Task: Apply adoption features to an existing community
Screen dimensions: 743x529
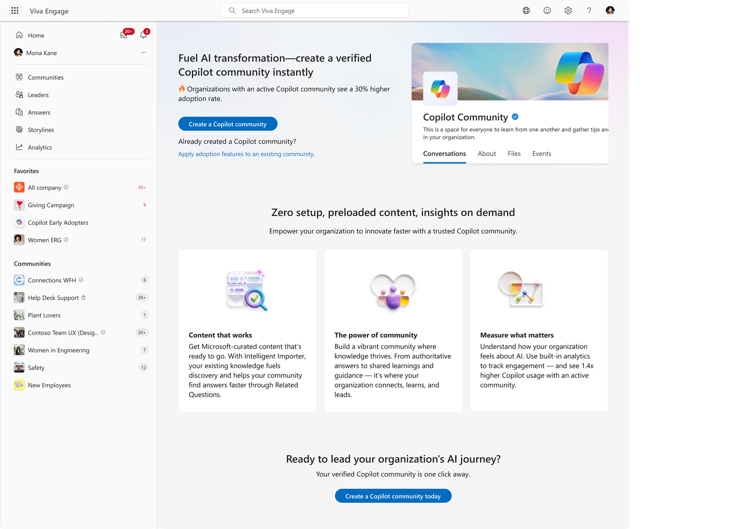Action: click(x=246, y=154)
